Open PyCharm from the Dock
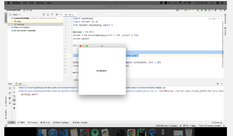This screenshot has width=233, height=136. (x=141, y=132)
